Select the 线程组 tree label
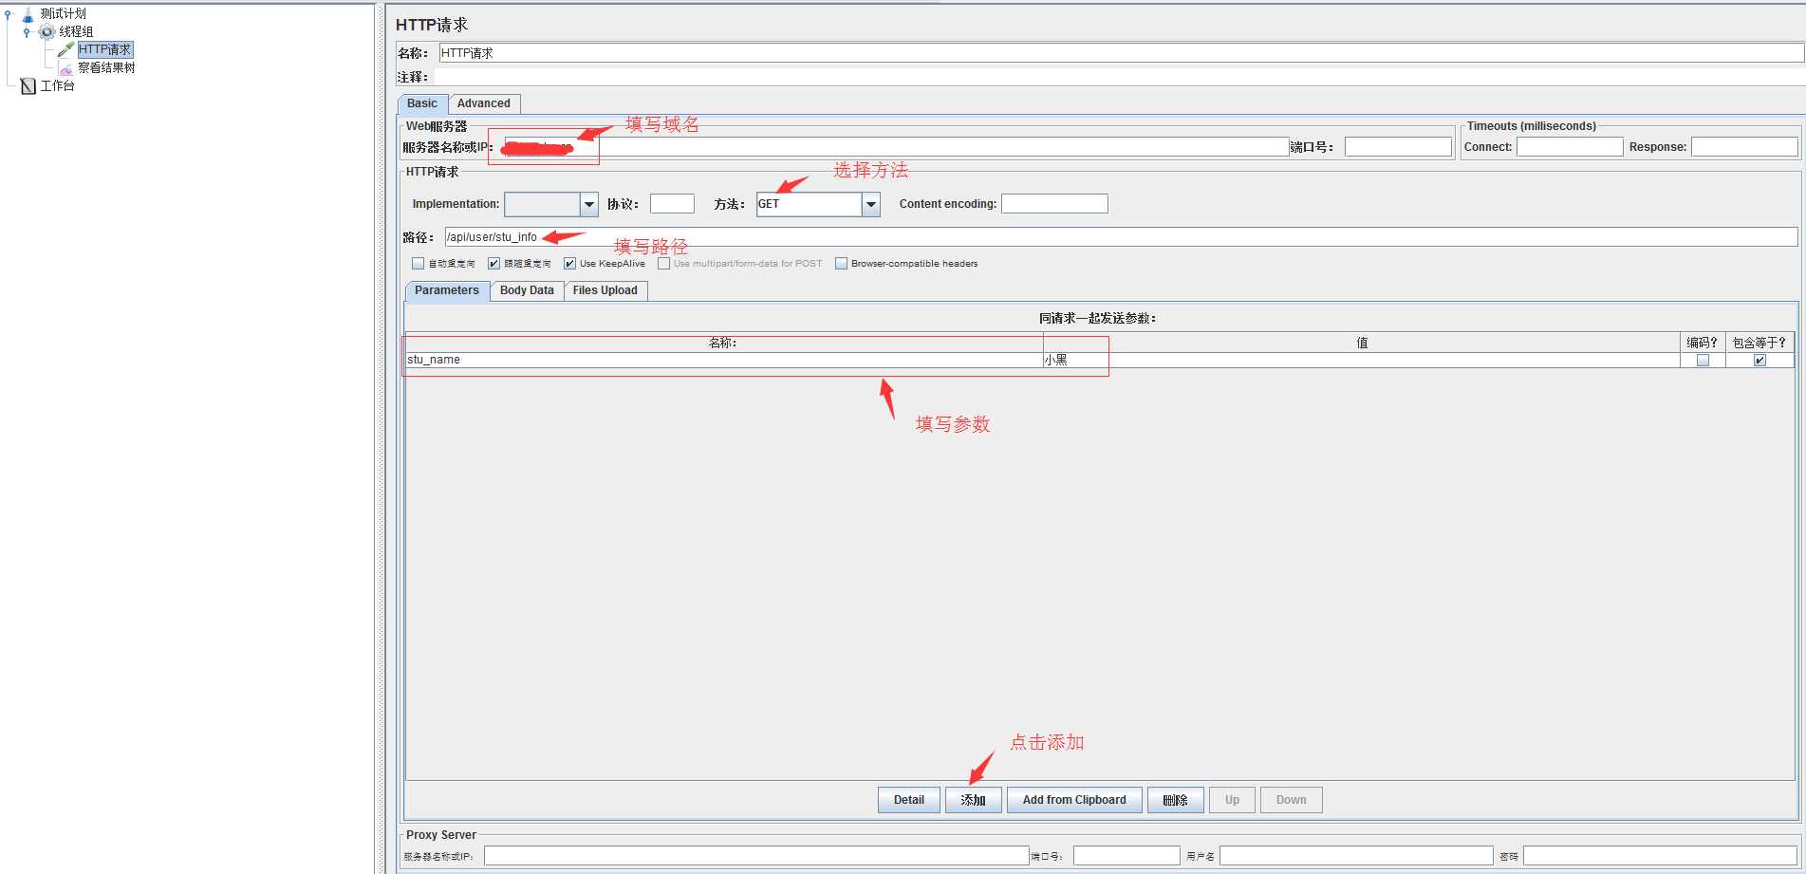1806x874 pixels. pyautogui.click(x=76, y=32)
